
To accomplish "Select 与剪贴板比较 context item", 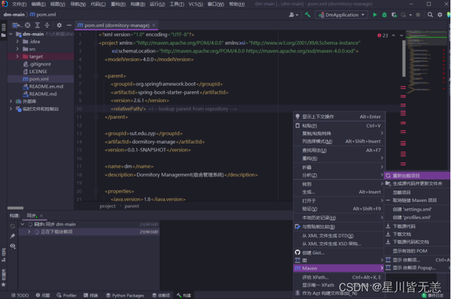I will coord(339,226).
